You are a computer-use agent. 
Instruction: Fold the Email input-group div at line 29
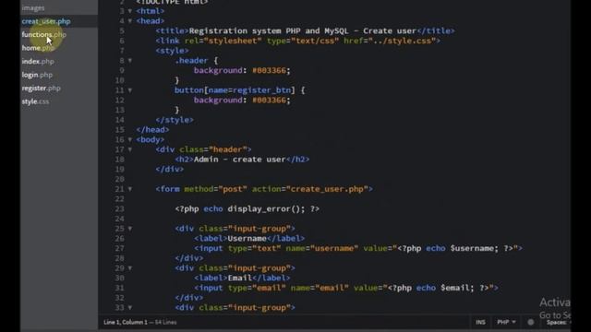[130, 268]
